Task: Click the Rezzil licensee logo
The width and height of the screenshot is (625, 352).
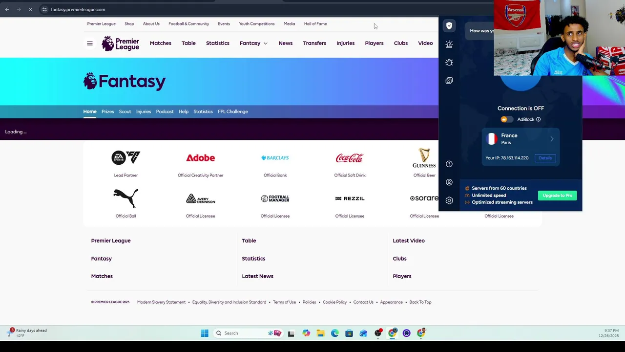Action: pos(350,198)
